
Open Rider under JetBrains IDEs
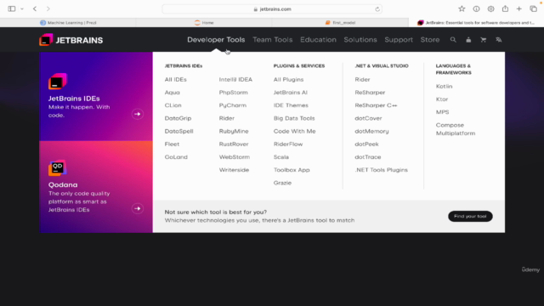coord(227,118)
